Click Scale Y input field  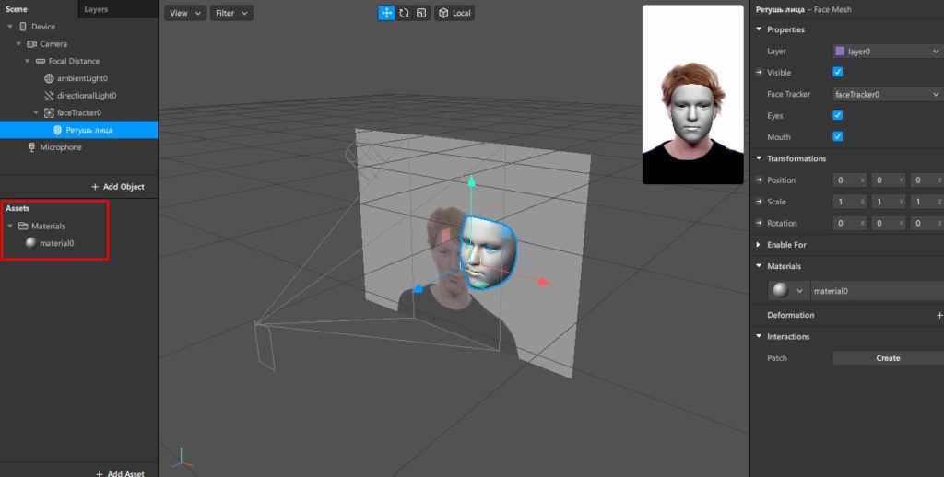point(888,202)
